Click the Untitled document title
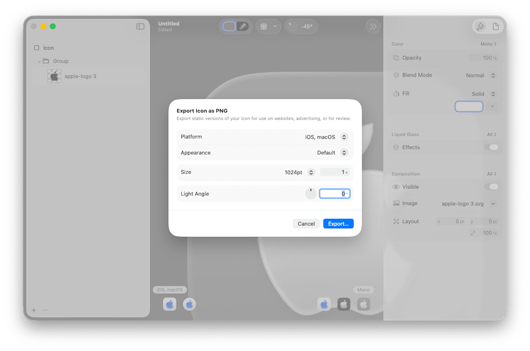530x351 pixels. [x=169, y=24]
